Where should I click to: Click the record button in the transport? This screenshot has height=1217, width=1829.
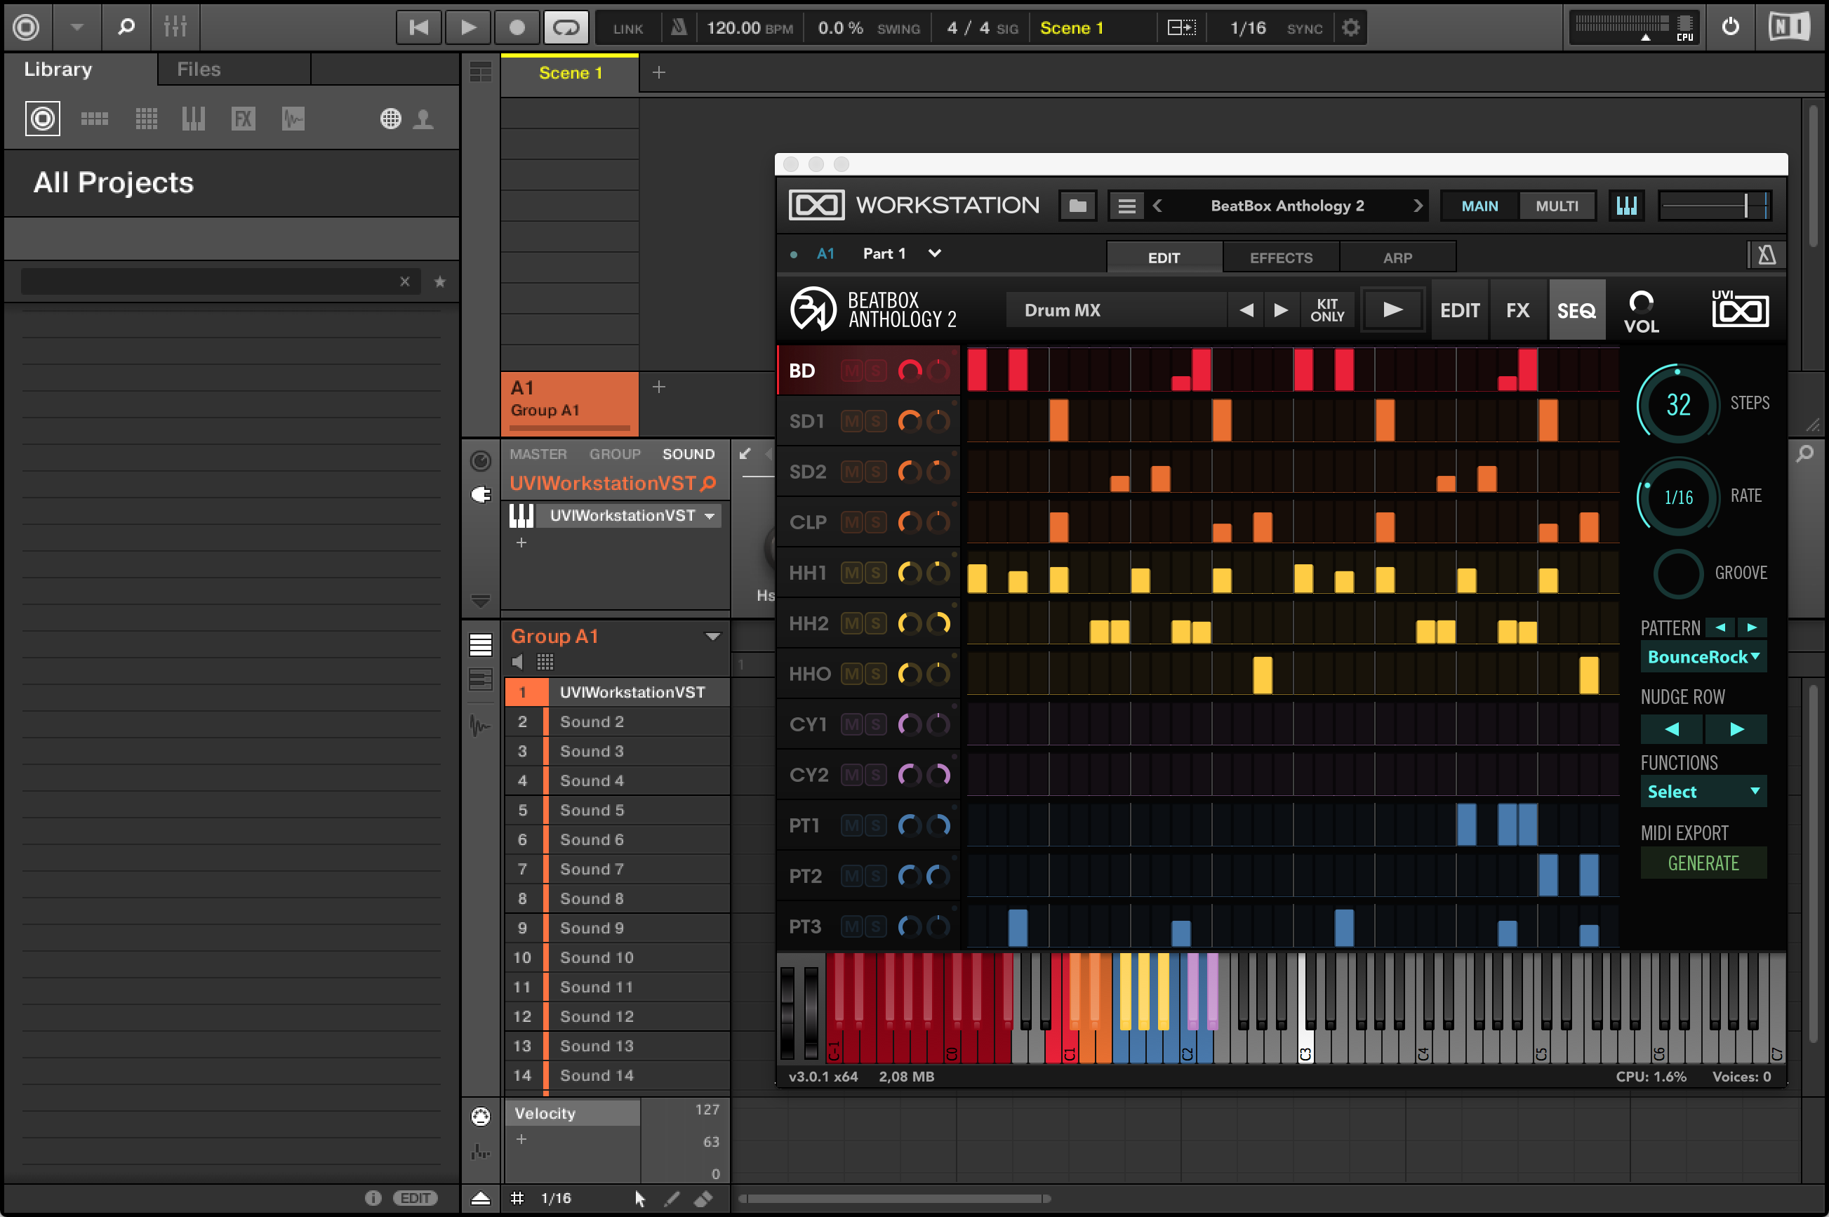(517, 28)
